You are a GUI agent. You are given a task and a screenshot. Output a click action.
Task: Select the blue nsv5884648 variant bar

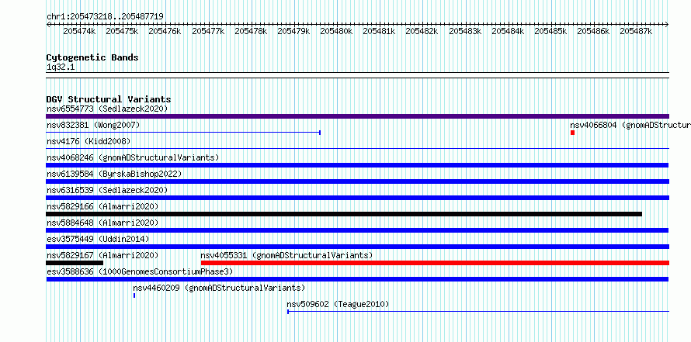tap(357, 230)
